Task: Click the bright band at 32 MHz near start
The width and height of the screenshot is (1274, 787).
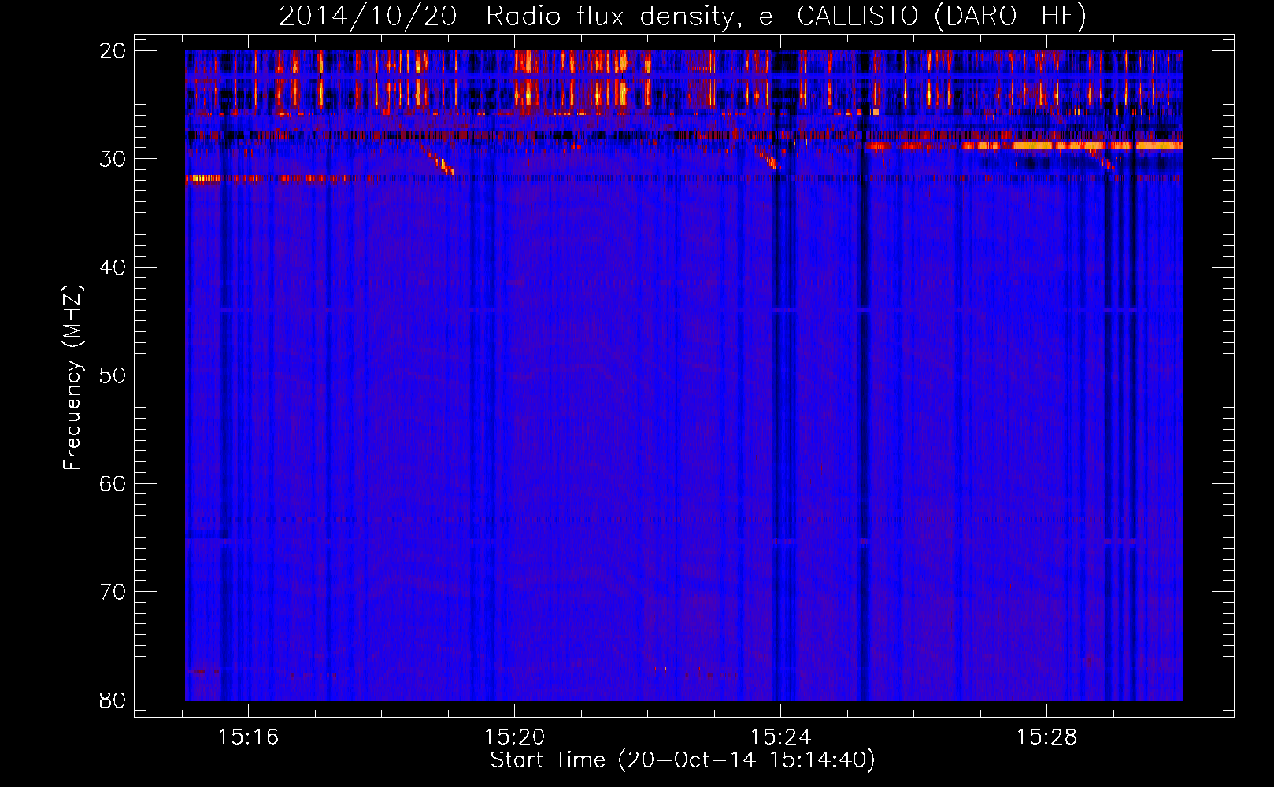Action: [x=205, y=179]
